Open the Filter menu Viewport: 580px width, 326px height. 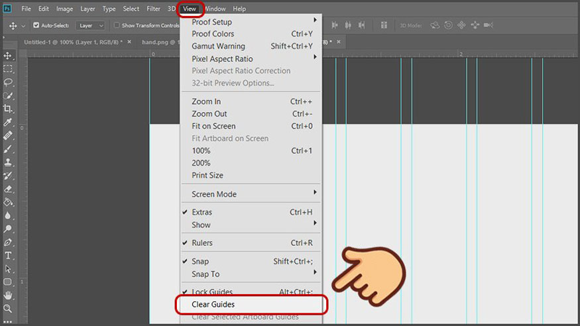pos(153,9)
